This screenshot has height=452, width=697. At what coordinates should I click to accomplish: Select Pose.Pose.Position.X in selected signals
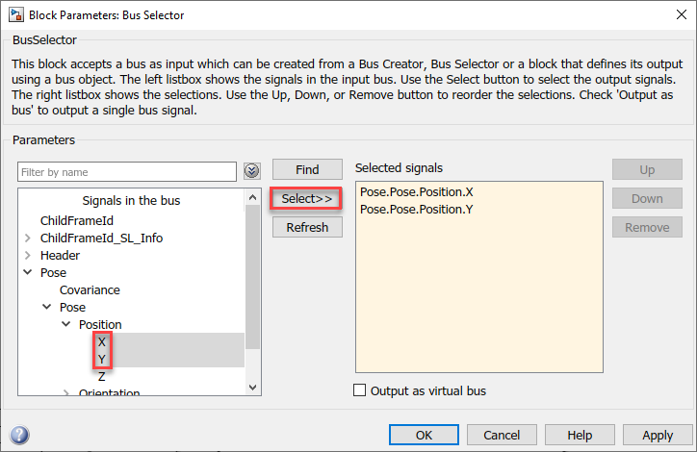point(417,191)
